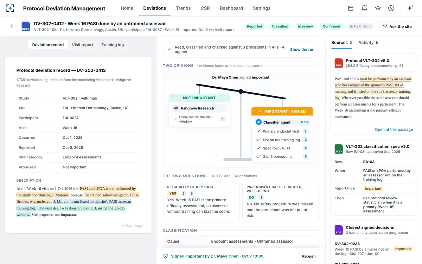The image size is (422, 264).
Task: Click the Classified status pill
Action: [280, 26]
